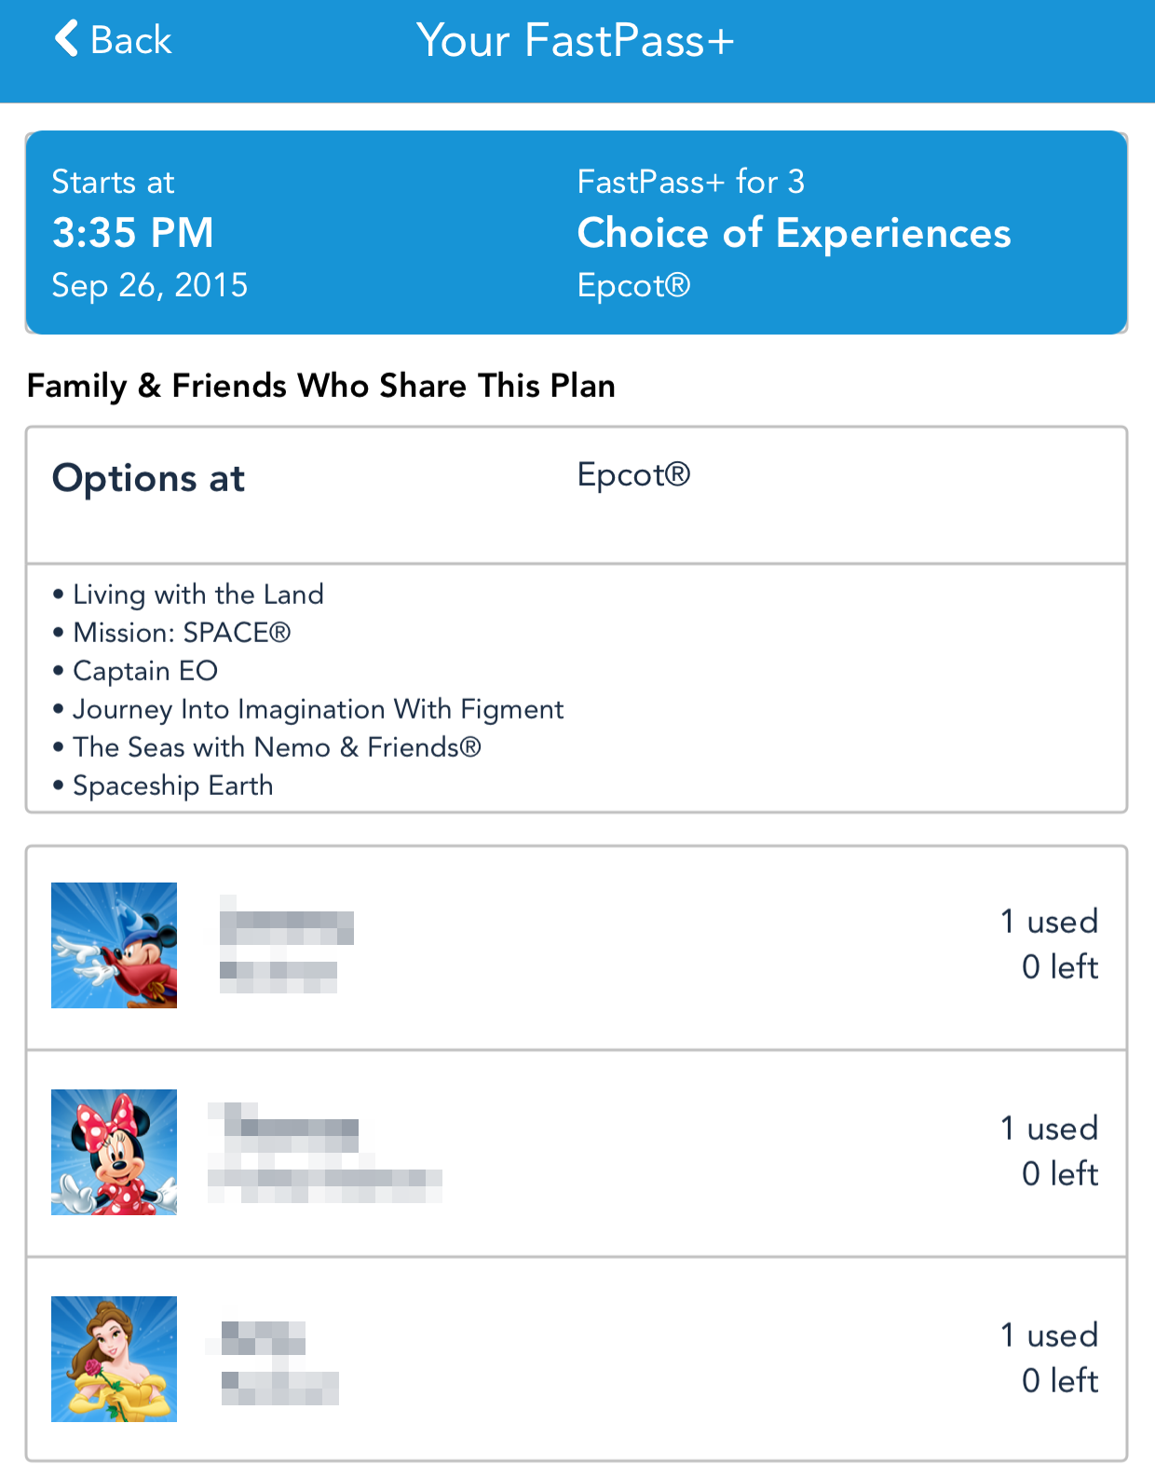Select the Spaceship Earth option

pos(173,786)
